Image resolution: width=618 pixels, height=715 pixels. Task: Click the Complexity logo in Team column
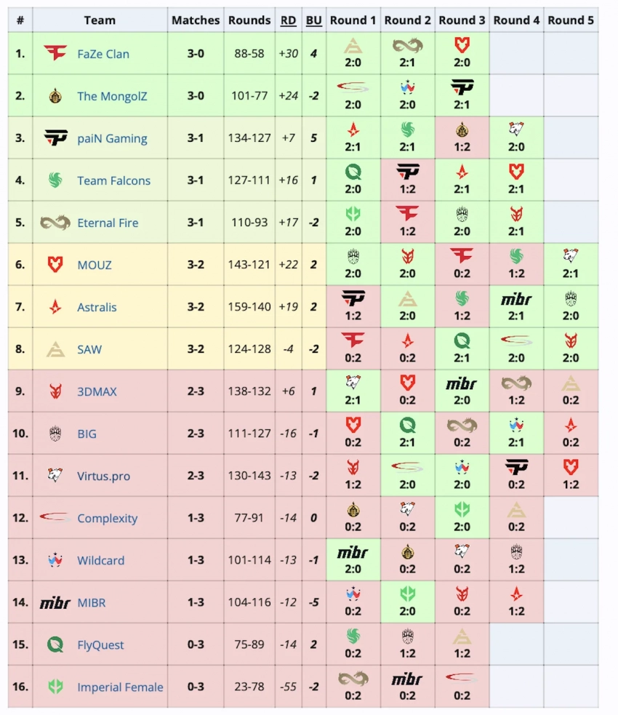point(55,517)
